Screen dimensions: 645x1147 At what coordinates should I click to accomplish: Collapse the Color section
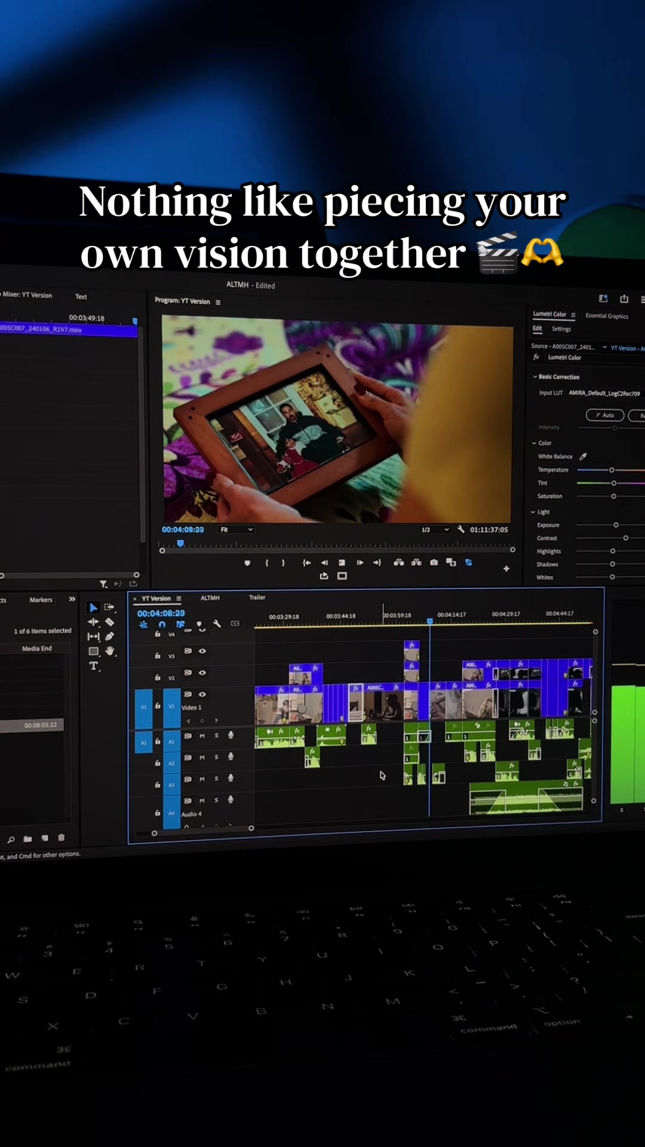pyautogui.click(x=535, y=443)
